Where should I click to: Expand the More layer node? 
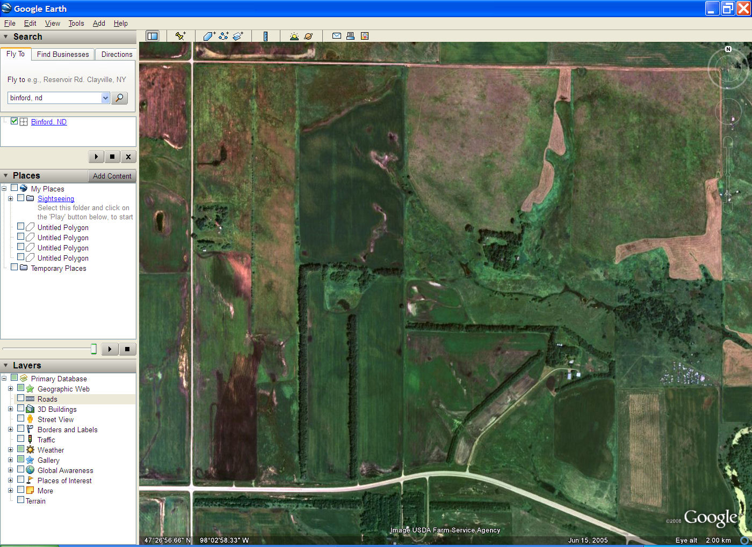[x=10, y=490]
